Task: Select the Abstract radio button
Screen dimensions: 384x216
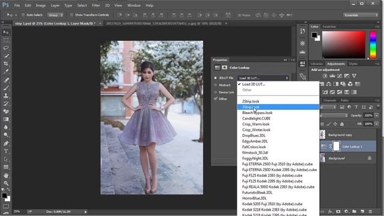Action: click(x=215, y=85)
